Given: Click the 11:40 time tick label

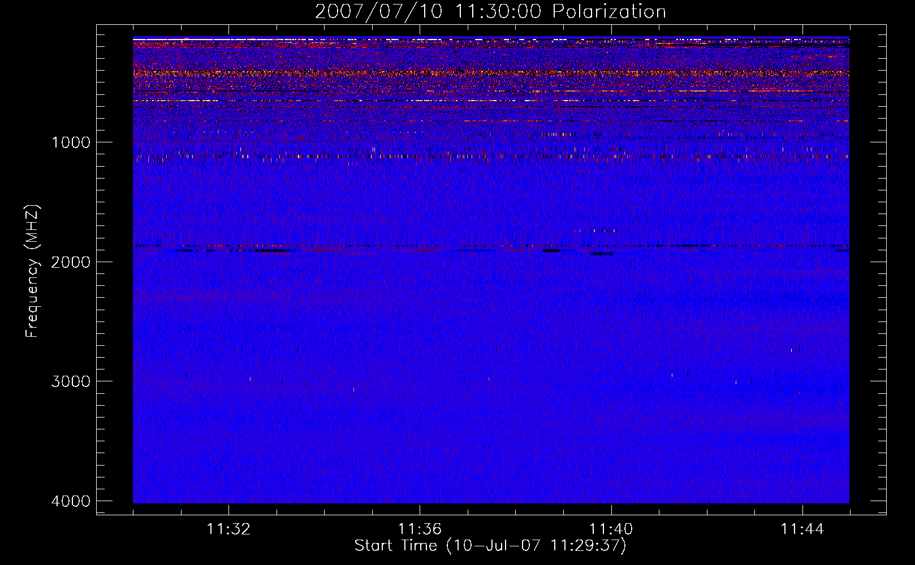Looking at the screenshot, I should [611, 529].
